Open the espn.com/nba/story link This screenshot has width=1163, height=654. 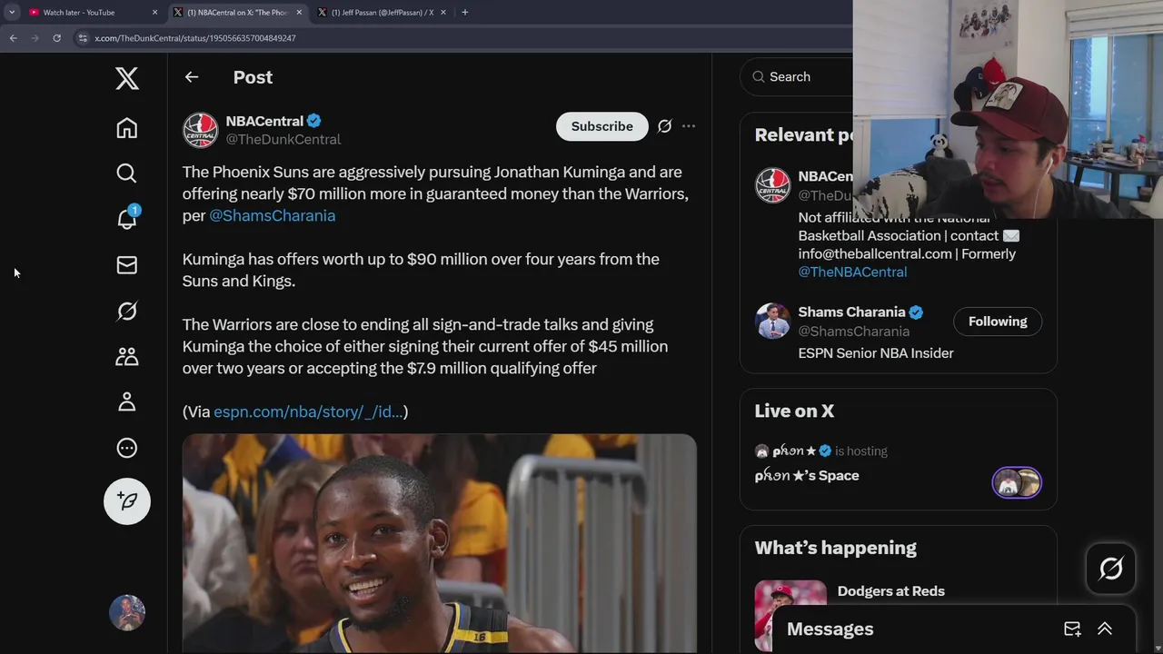pos(308,411)
